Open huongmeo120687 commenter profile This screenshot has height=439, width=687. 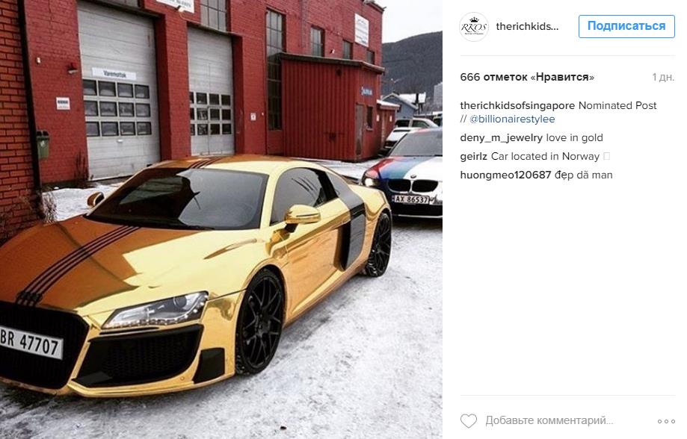[x=505, y=175]
